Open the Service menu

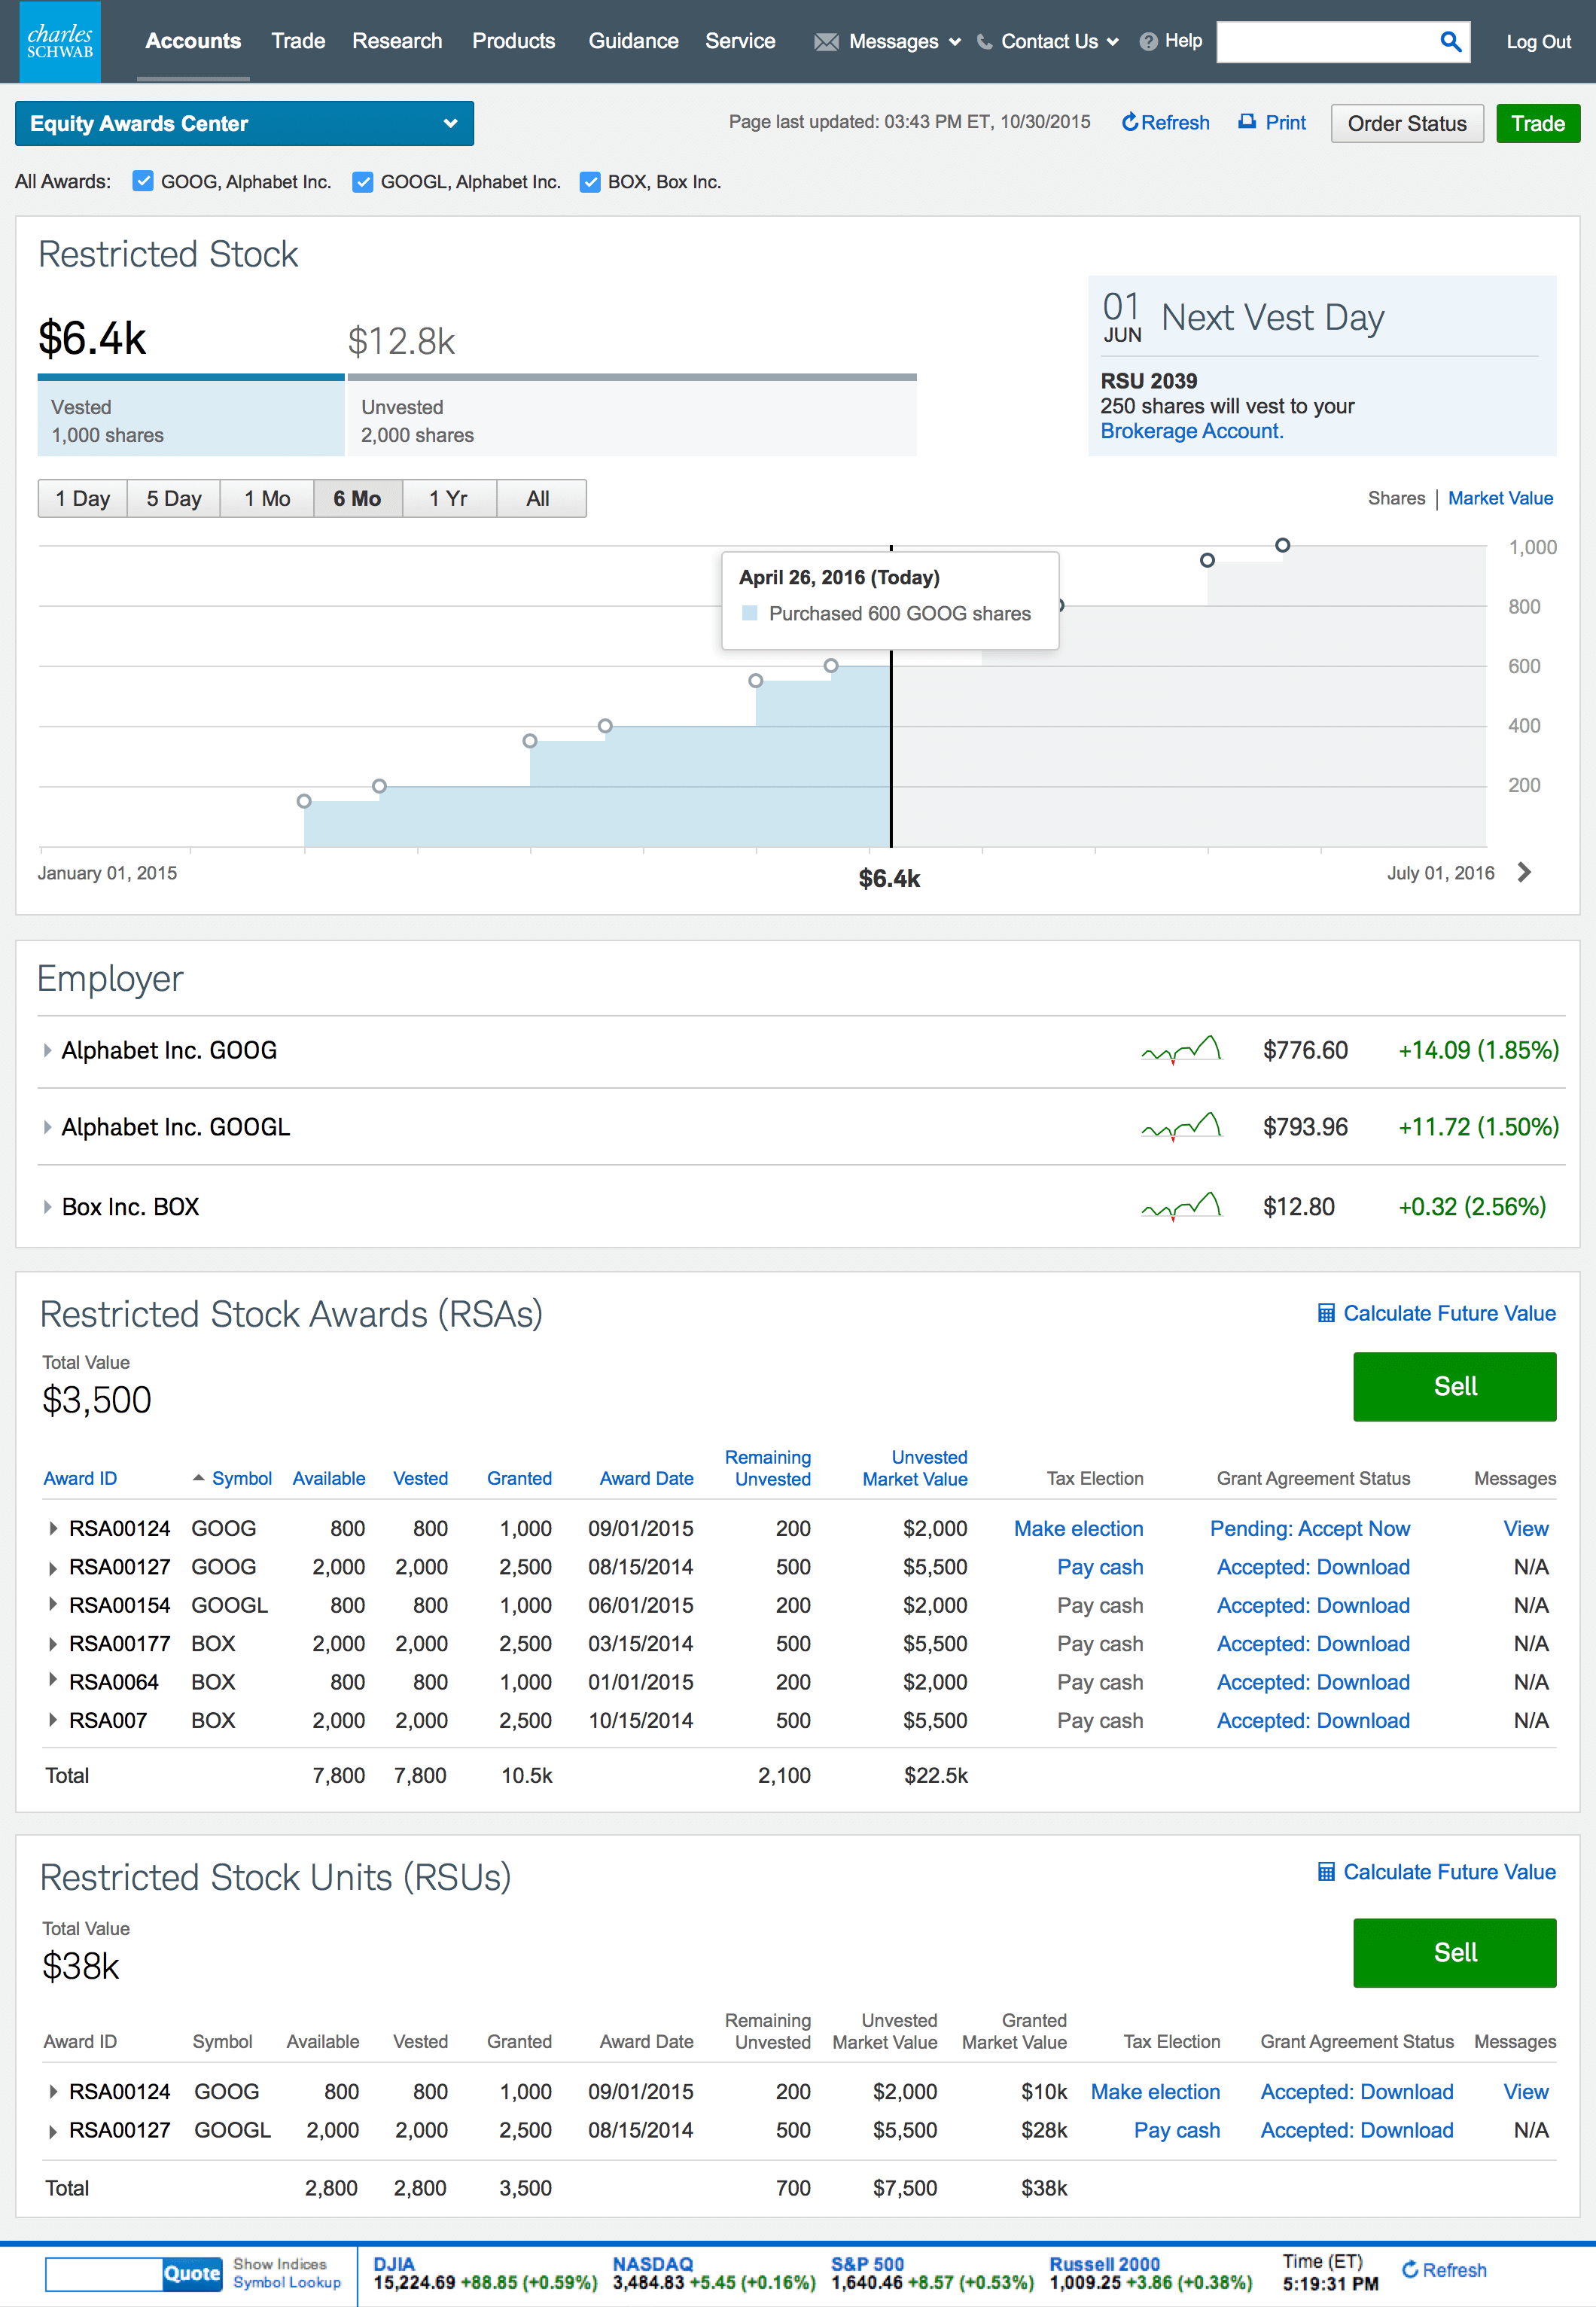point(740,41)
